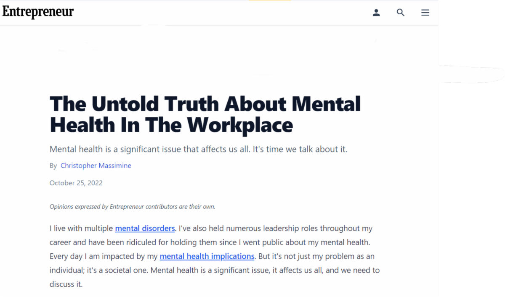Click the publish date October 25, 2022
This screenshot has width=505, height=297.
(76, 183)
